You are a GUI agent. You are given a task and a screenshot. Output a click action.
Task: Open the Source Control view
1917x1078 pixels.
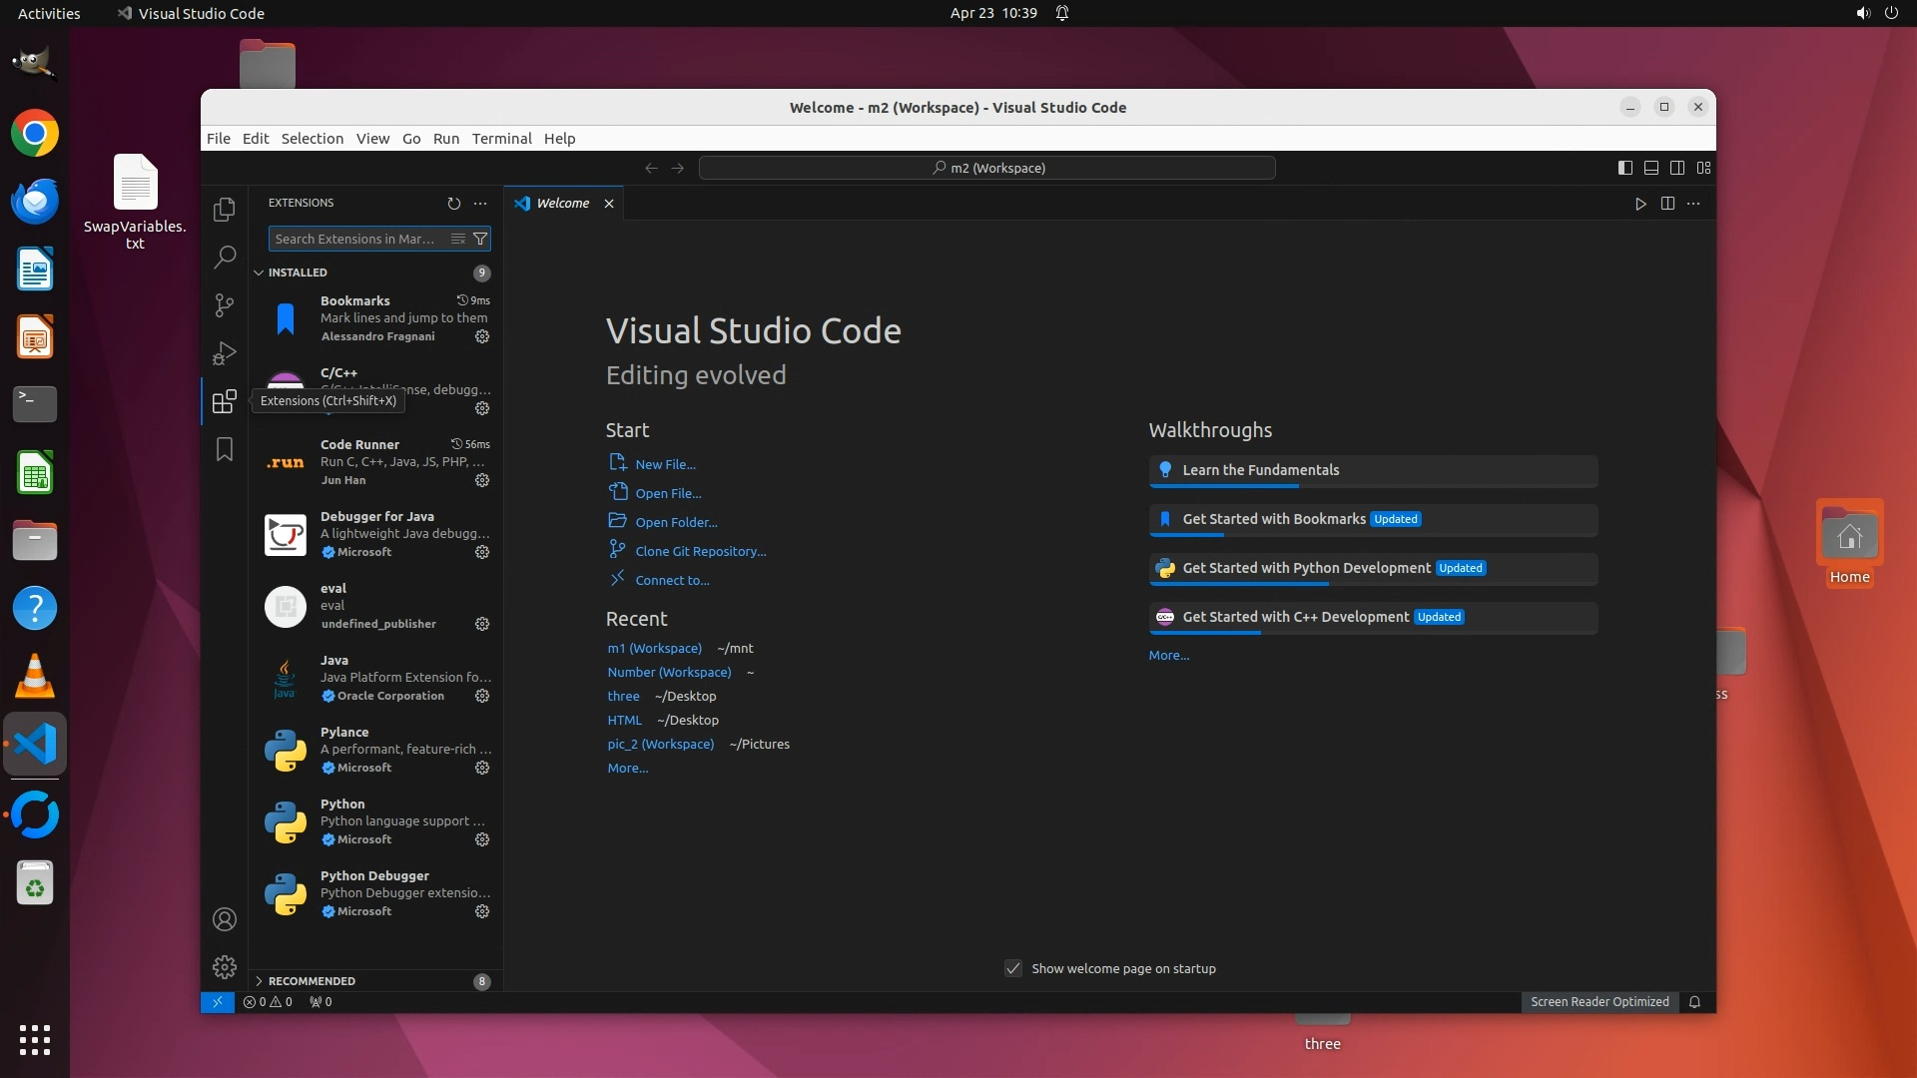[x=225, y=305]
